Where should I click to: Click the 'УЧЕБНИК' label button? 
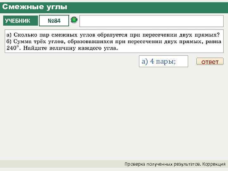pyautogui.click(x=21, y=21)
